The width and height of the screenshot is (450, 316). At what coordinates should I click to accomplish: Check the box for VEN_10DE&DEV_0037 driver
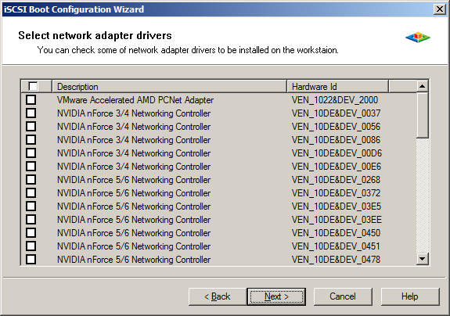pos(31,113)
